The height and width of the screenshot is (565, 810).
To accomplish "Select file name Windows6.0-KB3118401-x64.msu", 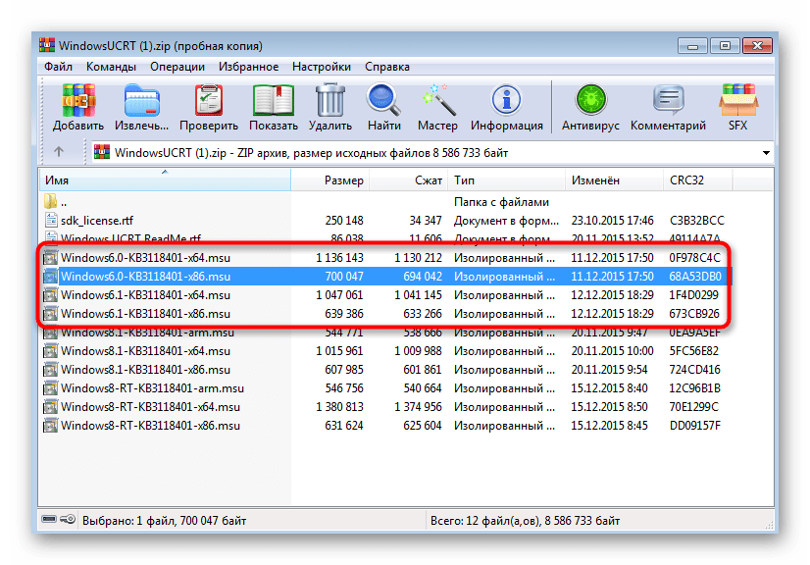I will (145, 257).
